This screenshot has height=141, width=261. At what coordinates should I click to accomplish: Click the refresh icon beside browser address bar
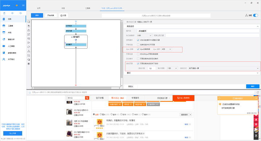pos(258,92)
